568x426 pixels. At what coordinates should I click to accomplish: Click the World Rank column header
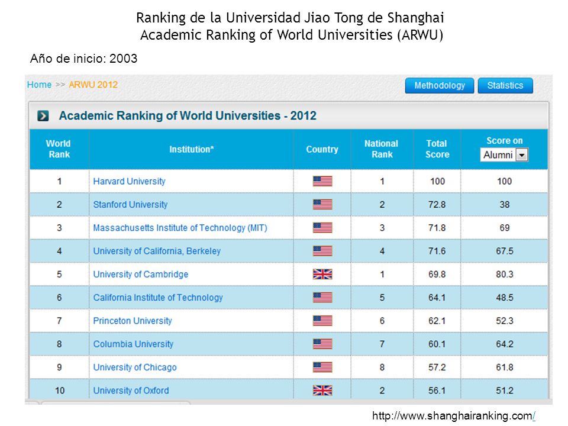pyautogui.click(x=59, y=149)
